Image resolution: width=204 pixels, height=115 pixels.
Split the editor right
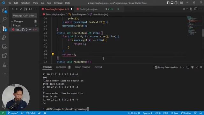tap(196, 9)
